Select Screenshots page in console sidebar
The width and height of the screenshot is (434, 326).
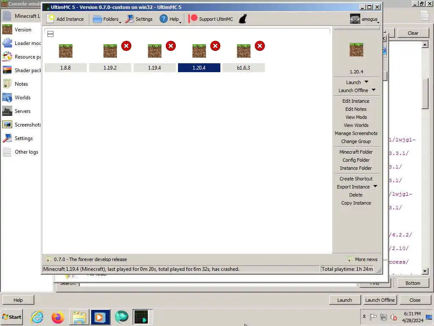coord(21,125)
